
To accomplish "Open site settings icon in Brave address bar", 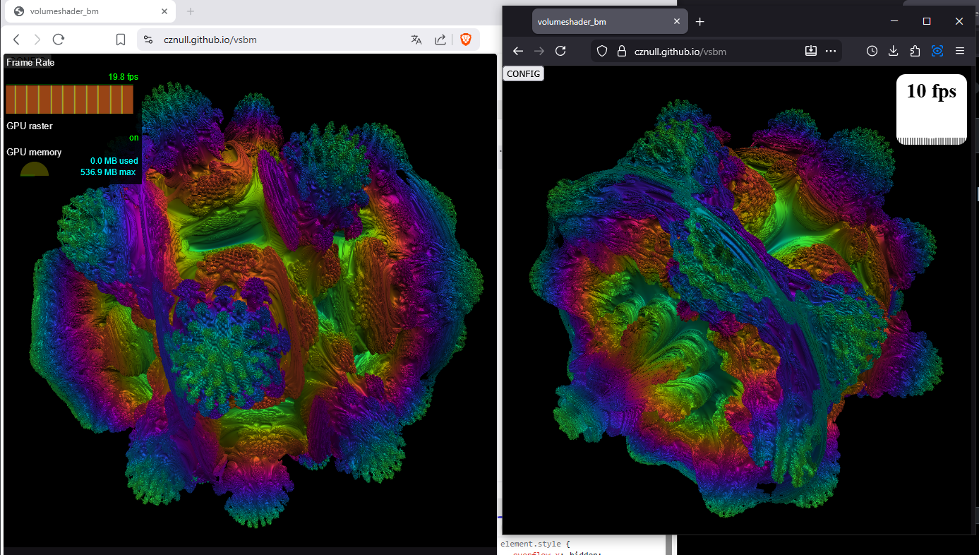I will [148, 40].
